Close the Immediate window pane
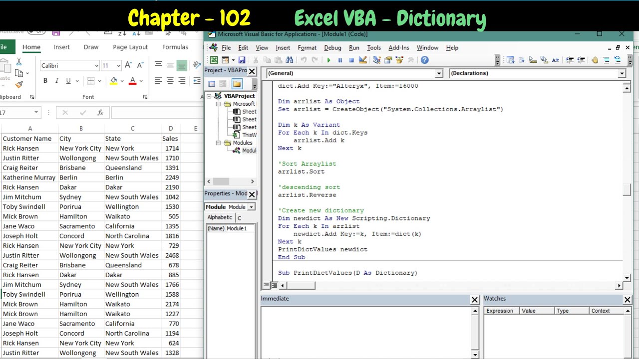 (x=475, y=300)
